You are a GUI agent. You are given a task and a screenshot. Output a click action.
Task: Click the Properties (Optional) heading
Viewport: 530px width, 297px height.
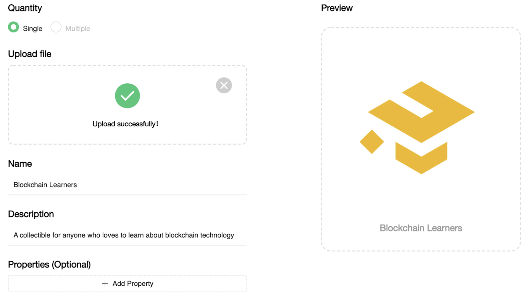click(x=49, y=264)
